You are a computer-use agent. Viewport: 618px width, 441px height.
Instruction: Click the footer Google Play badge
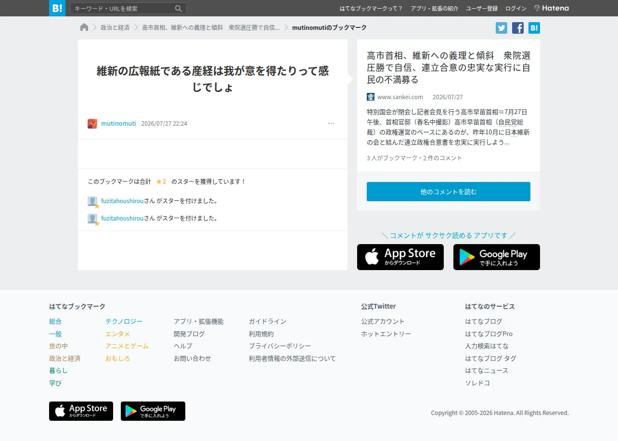pos(153,411)
